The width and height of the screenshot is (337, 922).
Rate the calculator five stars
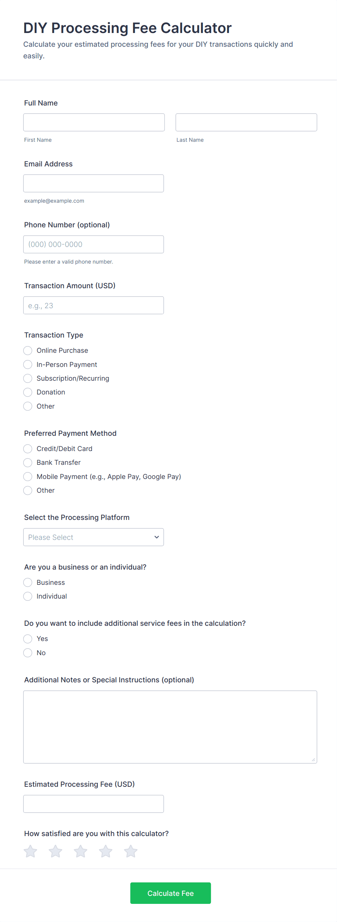click(x=130, y=851)
